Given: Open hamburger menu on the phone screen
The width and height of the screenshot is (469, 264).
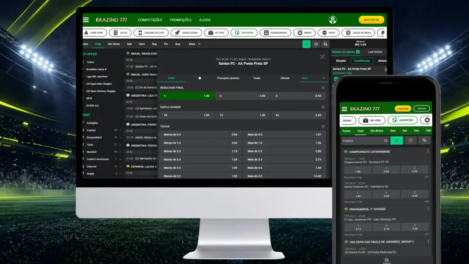Looking at the screenshot, I should point(345,109).
